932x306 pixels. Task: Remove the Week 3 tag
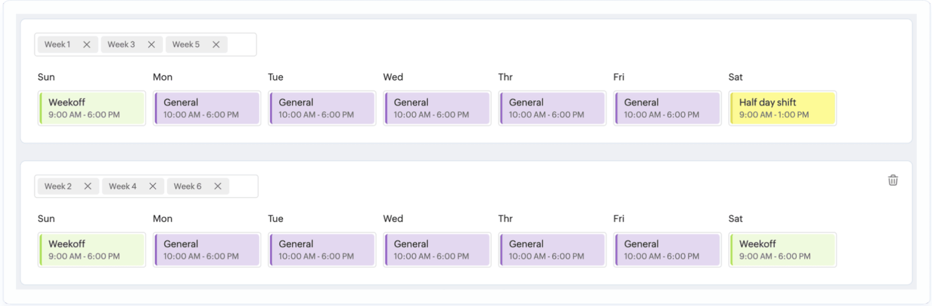coord(151,44)
